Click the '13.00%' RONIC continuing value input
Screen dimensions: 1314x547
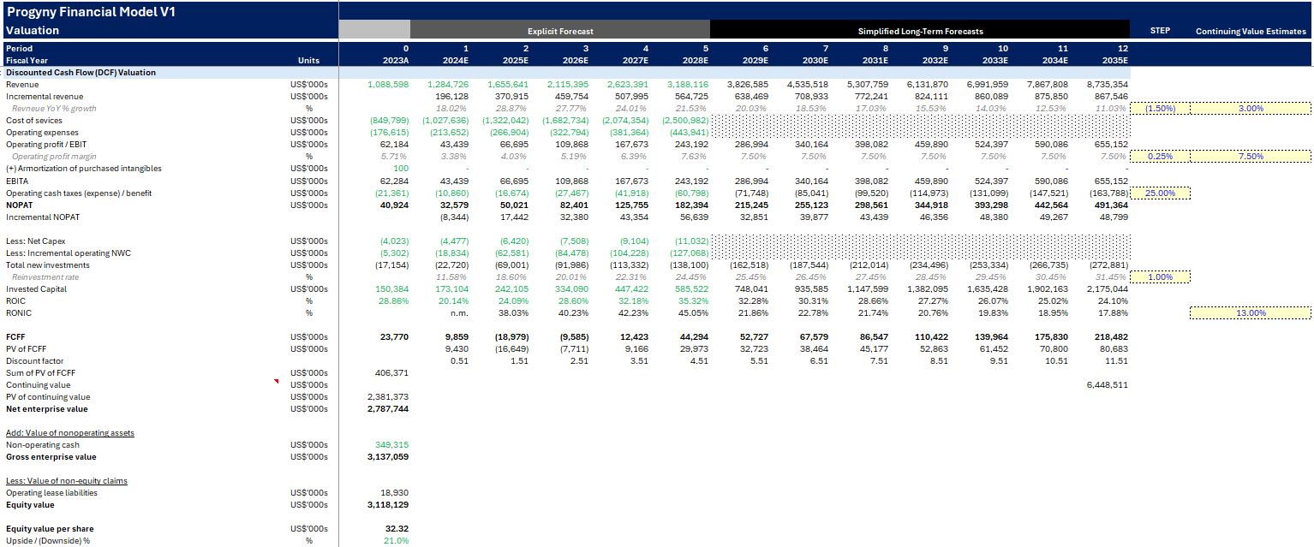1251,312
